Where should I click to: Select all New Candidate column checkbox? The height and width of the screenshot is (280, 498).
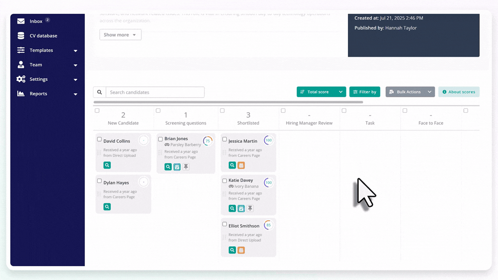tap(97, 111)
